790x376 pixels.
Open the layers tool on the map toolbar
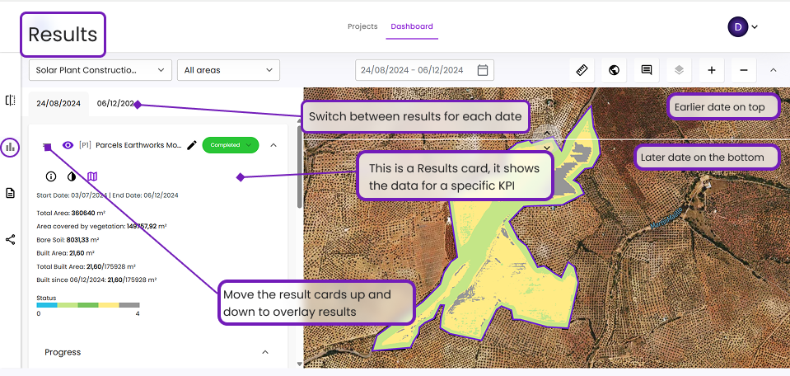[679, 70]
